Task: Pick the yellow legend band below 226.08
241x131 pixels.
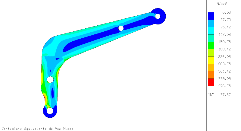Action: 211,60
